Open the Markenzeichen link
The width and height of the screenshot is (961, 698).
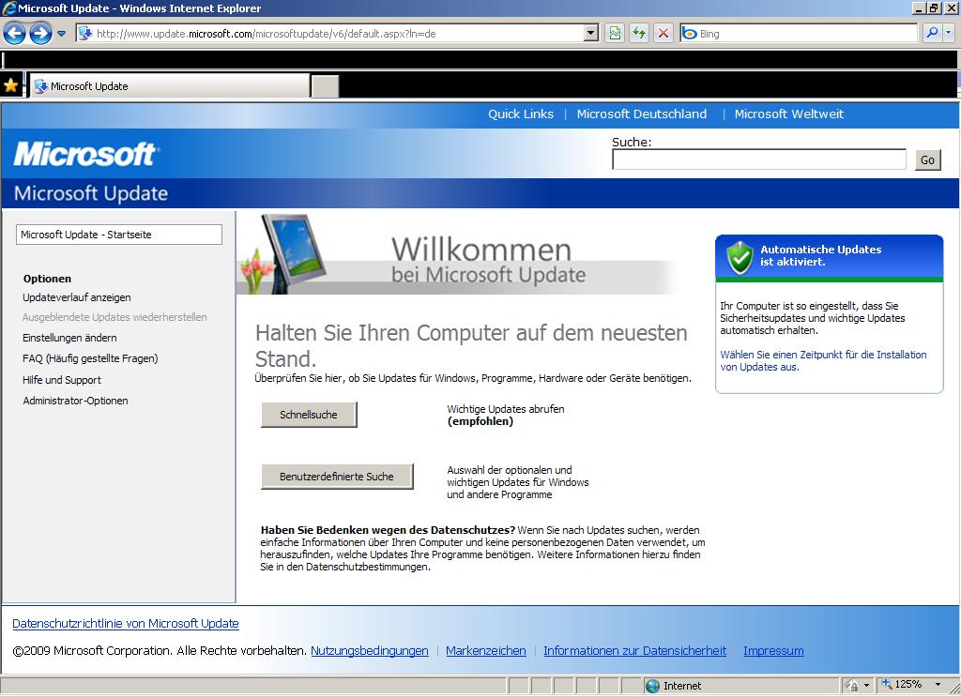point(486,651)
